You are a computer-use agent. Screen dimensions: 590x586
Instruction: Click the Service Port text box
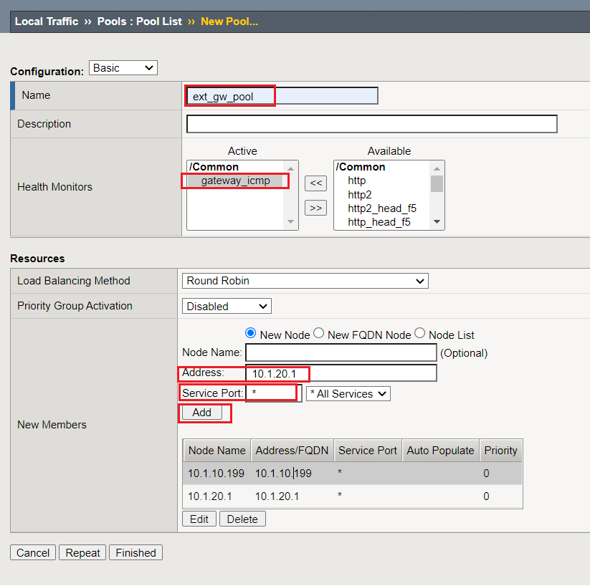pyautogui.click(x=274, y=393)
